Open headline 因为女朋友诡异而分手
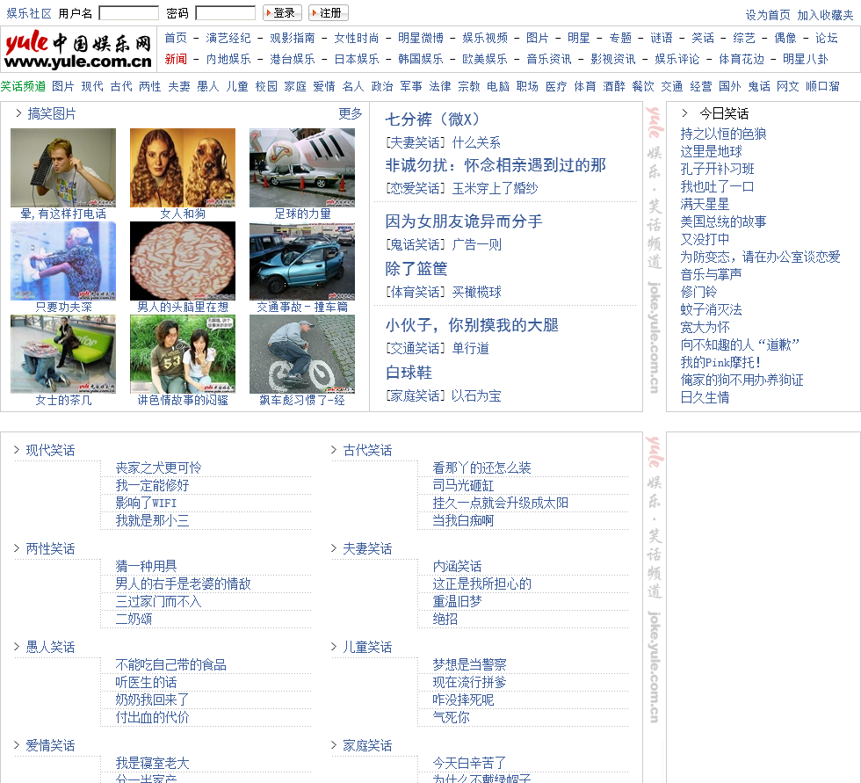This screenshot has width=861, height=783. pyautogui.click(x=464, y=221)
